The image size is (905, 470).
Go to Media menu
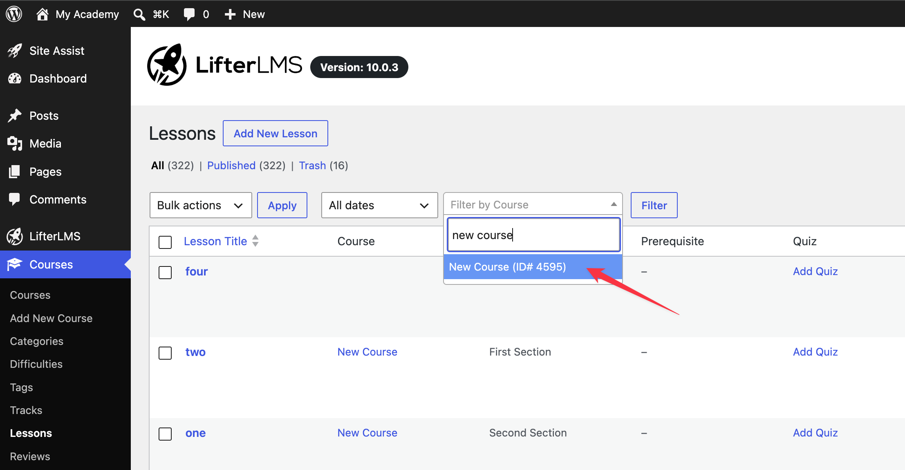[x=45, y=143]
